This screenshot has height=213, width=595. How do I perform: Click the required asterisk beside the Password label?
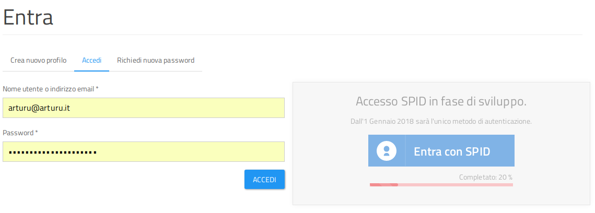tap(37, 133)
